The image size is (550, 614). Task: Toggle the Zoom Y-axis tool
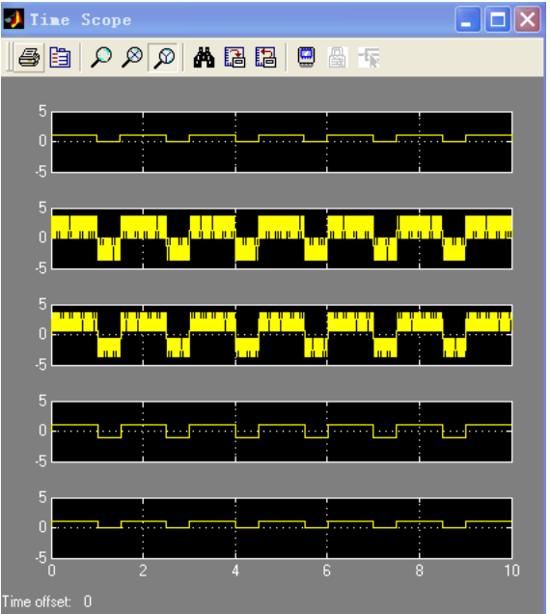(163, 58)
